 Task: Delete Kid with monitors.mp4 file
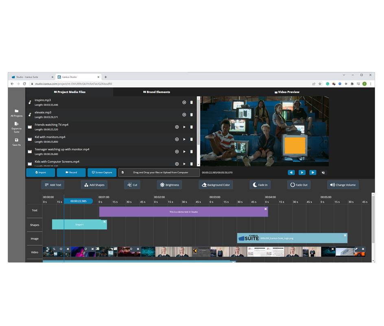coord(192,139)
